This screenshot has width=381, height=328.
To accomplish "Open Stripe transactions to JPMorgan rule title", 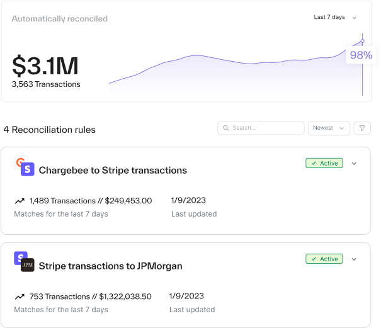I will pyautogui.click(x=110, y=266).
